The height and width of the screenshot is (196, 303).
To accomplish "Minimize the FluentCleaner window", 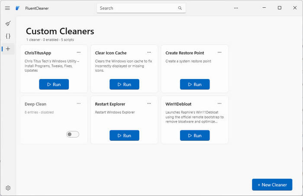I will tap(264, 8).
